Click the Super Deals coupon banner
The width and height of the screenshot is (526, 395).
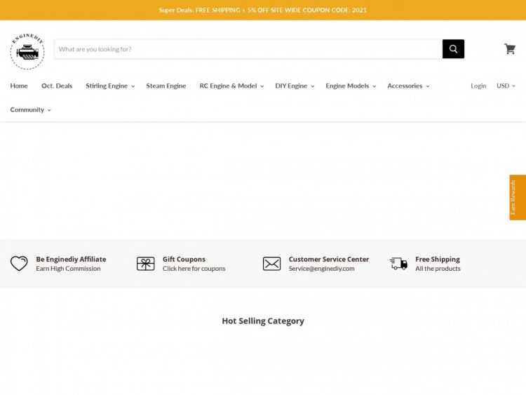[263, 10]
